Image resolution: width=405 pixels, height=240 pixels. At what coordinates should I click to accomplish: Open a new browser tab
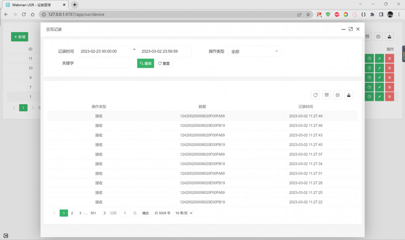point(75,5)
